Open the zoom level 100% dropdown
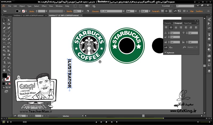The image size is (213, 125). tap(27, 116)
